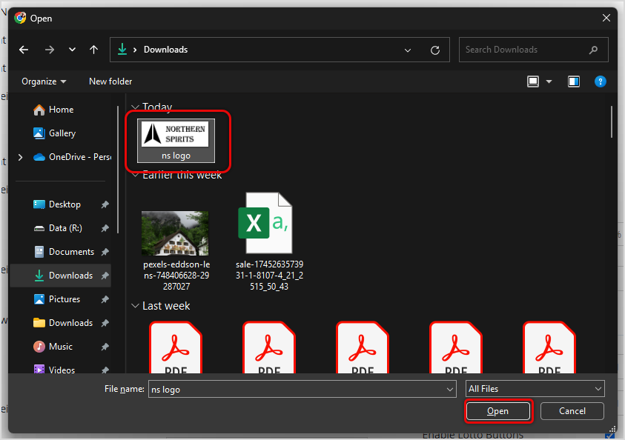Expand OneDrive - Personal in the sidebar
The image size is (625, 440).
[20, 157]
